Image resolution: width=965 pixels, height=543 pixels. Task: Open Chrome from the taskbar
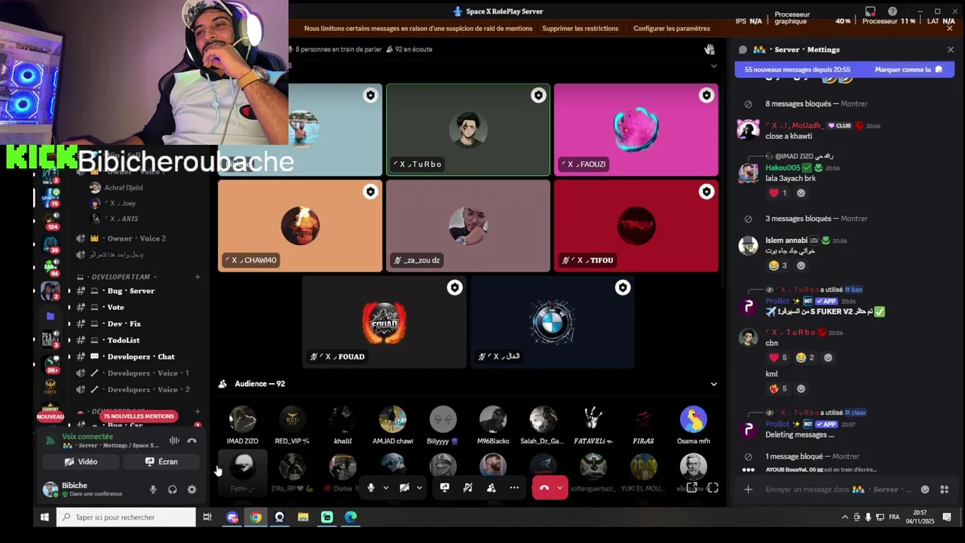[256, 517]
